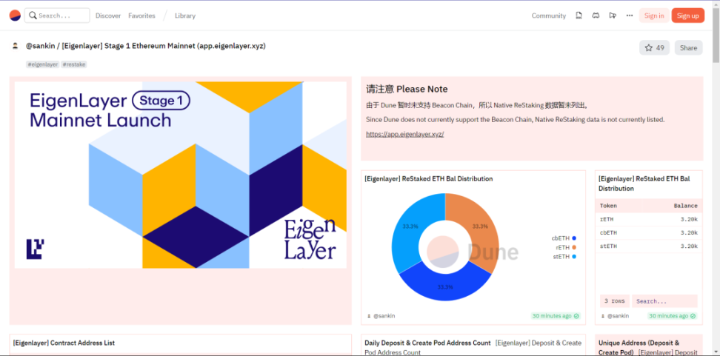This screenshot has height=356, width=720.
Task: Click the pie chart refresh checkmark icon
Action: (577, 316)
